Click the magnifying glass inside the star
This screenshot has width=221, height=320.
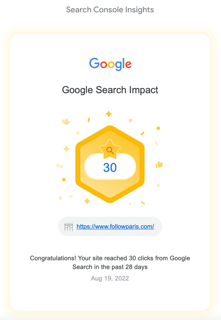[x=110, y=150]
